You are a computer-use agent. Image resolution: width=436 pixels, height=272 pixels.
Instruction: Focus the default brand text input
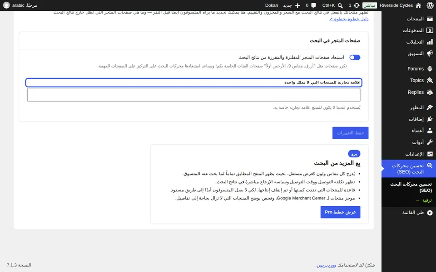point(194,95)
